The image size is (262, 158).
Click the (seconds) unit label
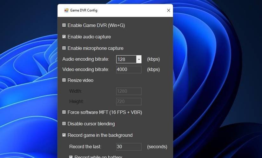(x=157, y=147)
